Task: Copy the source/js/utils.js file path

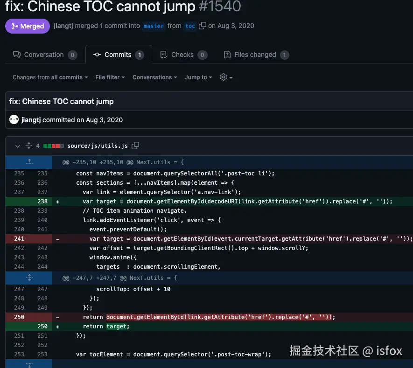Action: tap(135, 146)
